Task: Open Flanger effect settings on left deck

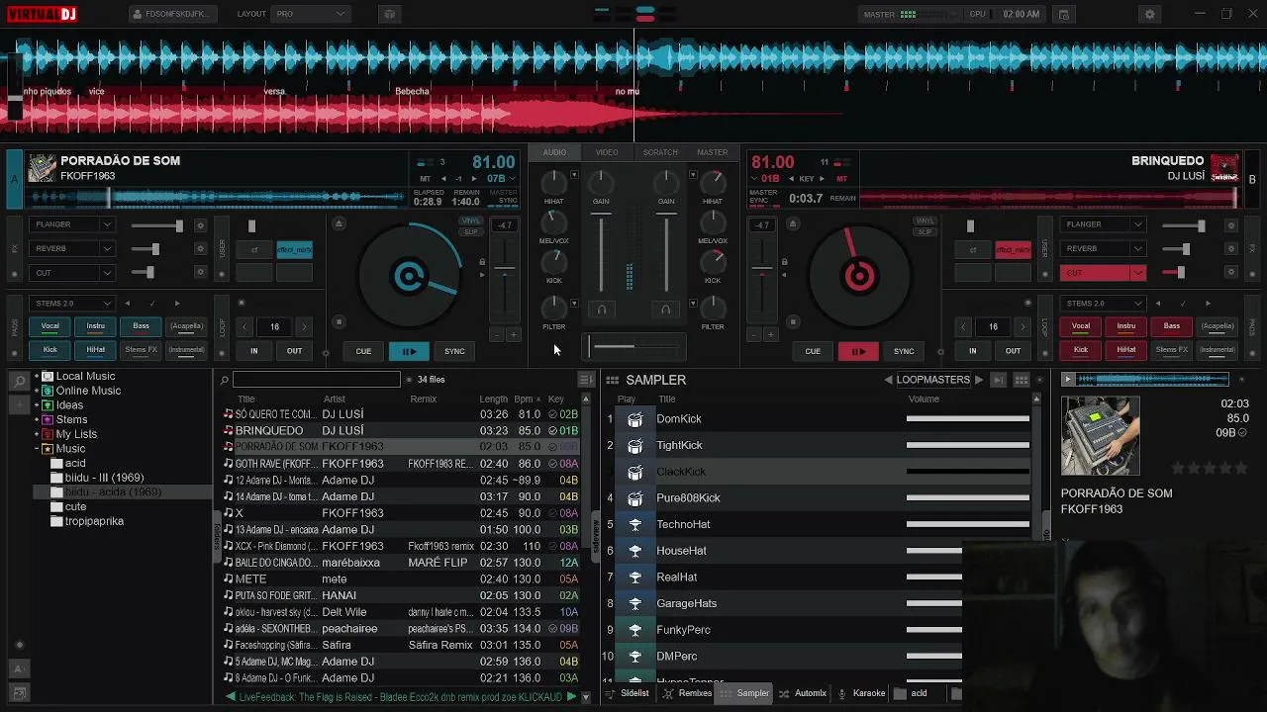Action: [x=200, y=225]
